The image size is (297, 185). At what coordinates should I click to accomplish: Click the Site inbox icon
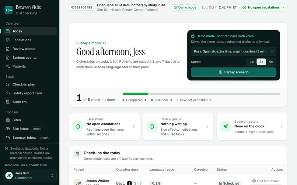coord(8,129)
